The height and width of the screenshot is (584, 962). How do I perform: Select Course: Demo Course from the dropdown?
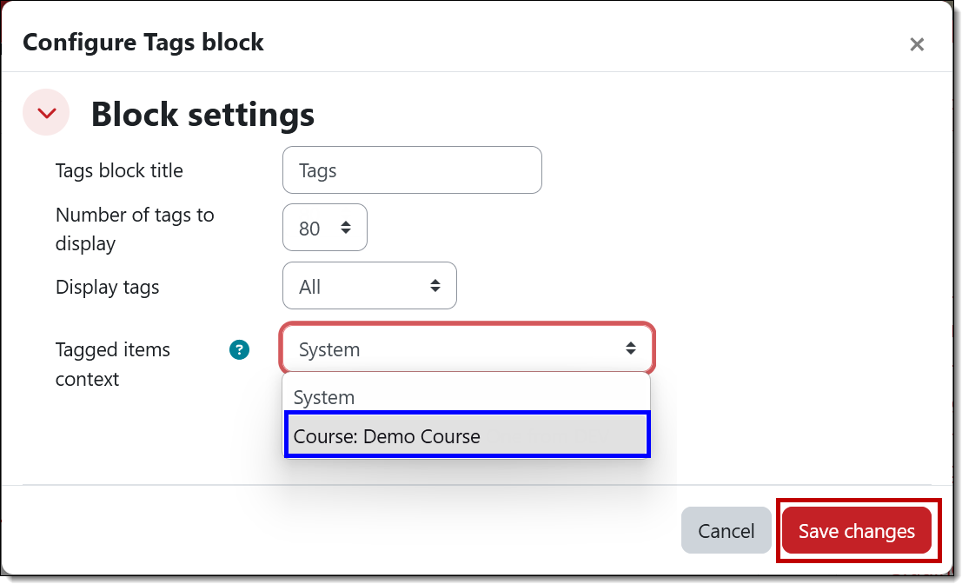(467, 435)
